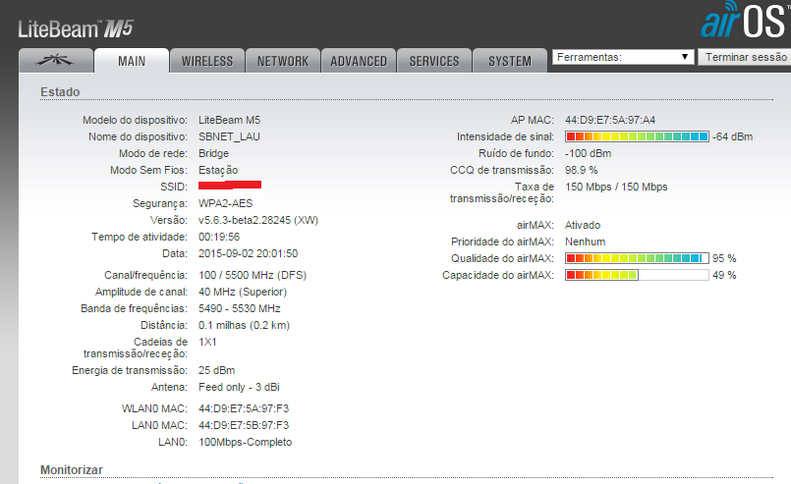The width and height of the screenshot is (791, 484).
Task: Open the NETWORK tab
Action: click(x=283, y=61)
